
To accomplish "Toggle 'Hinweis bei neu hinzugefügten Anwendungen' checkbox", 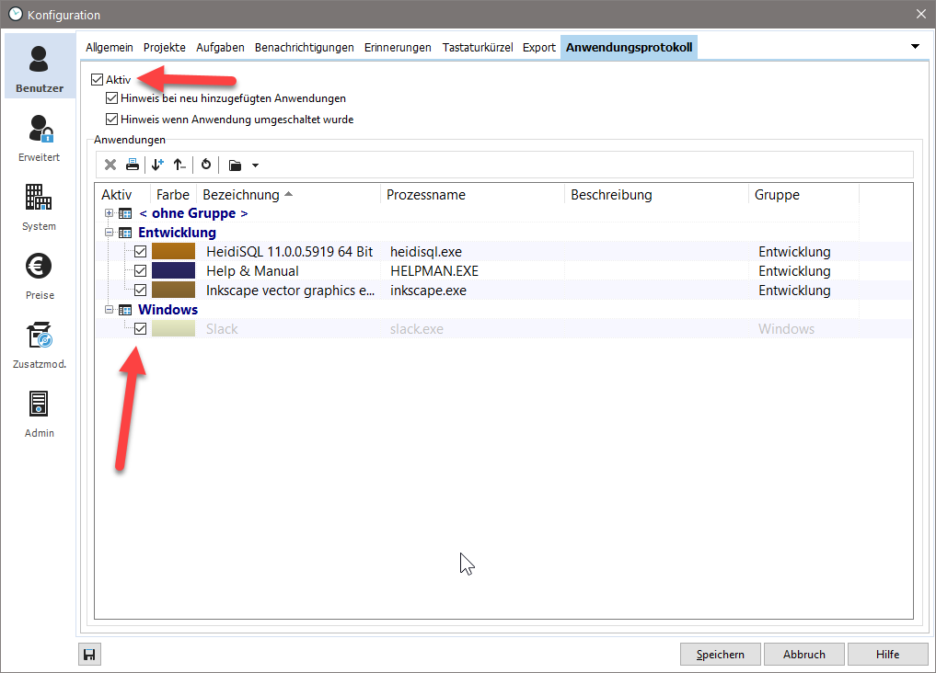I will [112, 98].
